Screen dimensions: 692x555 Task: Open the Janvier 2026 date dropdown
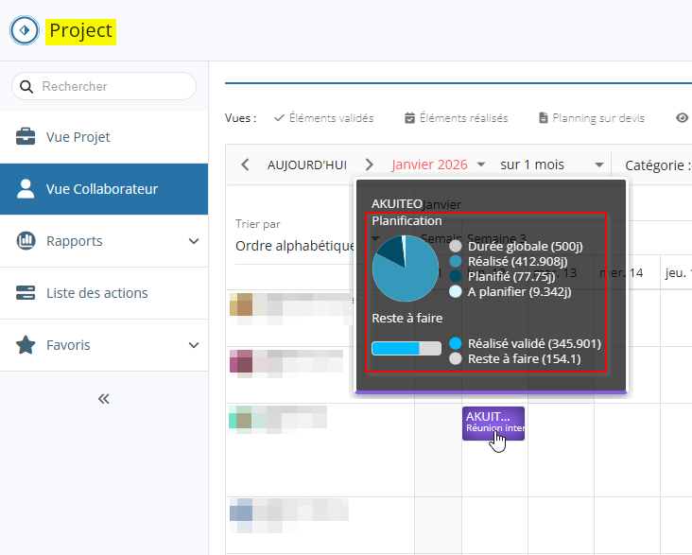439,165
